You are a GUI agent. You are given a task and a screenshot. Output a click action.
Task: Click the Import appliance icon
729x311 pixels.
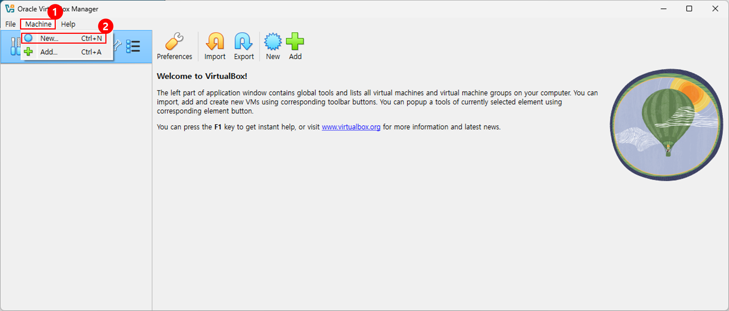(215, 46)
